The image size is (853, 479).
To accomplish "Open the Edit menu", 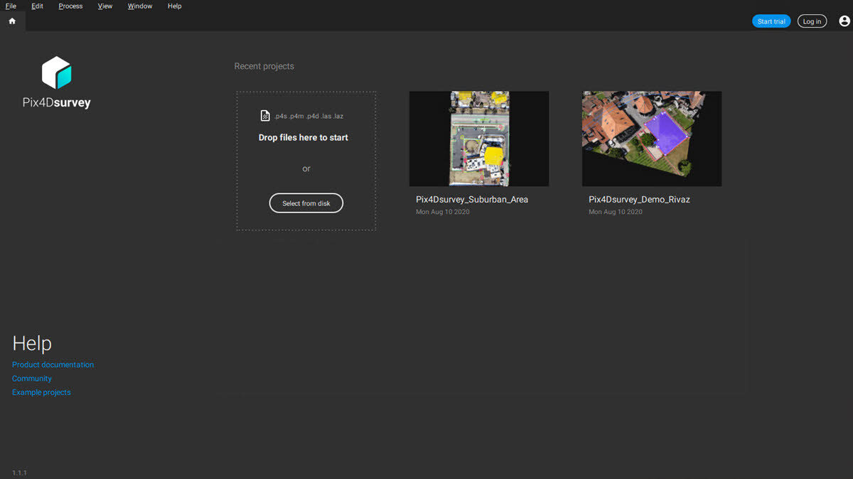I will [38, 6].
